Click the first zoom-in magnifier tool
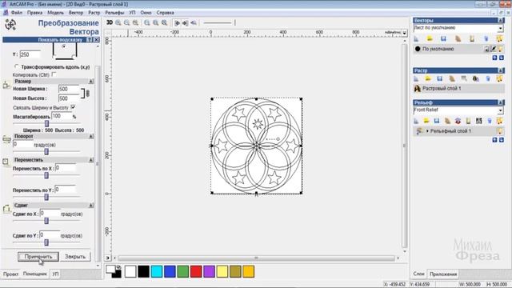Viewport: 512px width, 288px height. tap(118, 23)
